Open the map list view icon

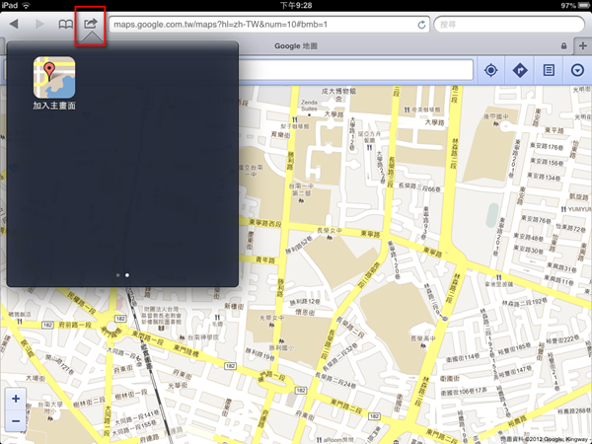pyautogui.click(x=550, y=70)
